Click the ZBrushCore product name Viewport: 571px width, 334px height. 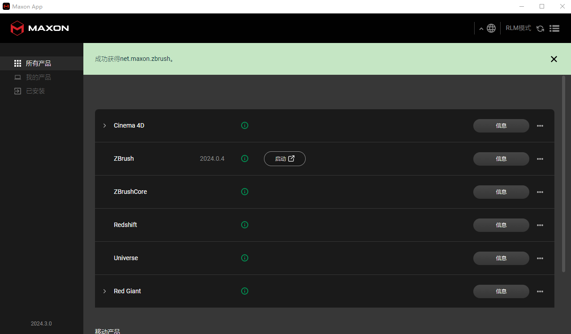[x=130, y=192]
